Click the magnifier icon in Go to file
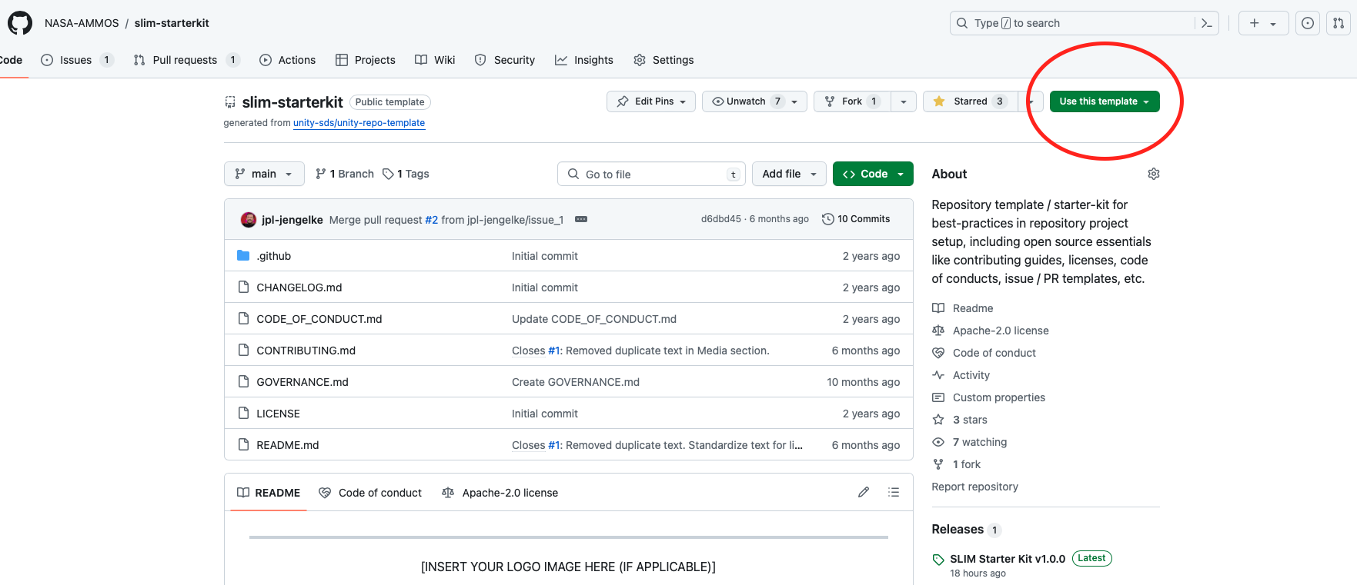Image resolution: width=1357 pixels, height=585 pixels. tap(573, 174)
